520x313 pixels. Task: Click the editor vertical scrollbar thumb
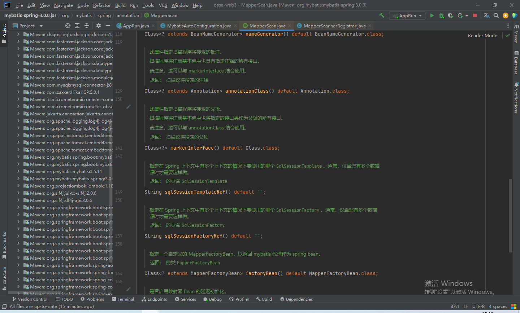pos(510,215)
